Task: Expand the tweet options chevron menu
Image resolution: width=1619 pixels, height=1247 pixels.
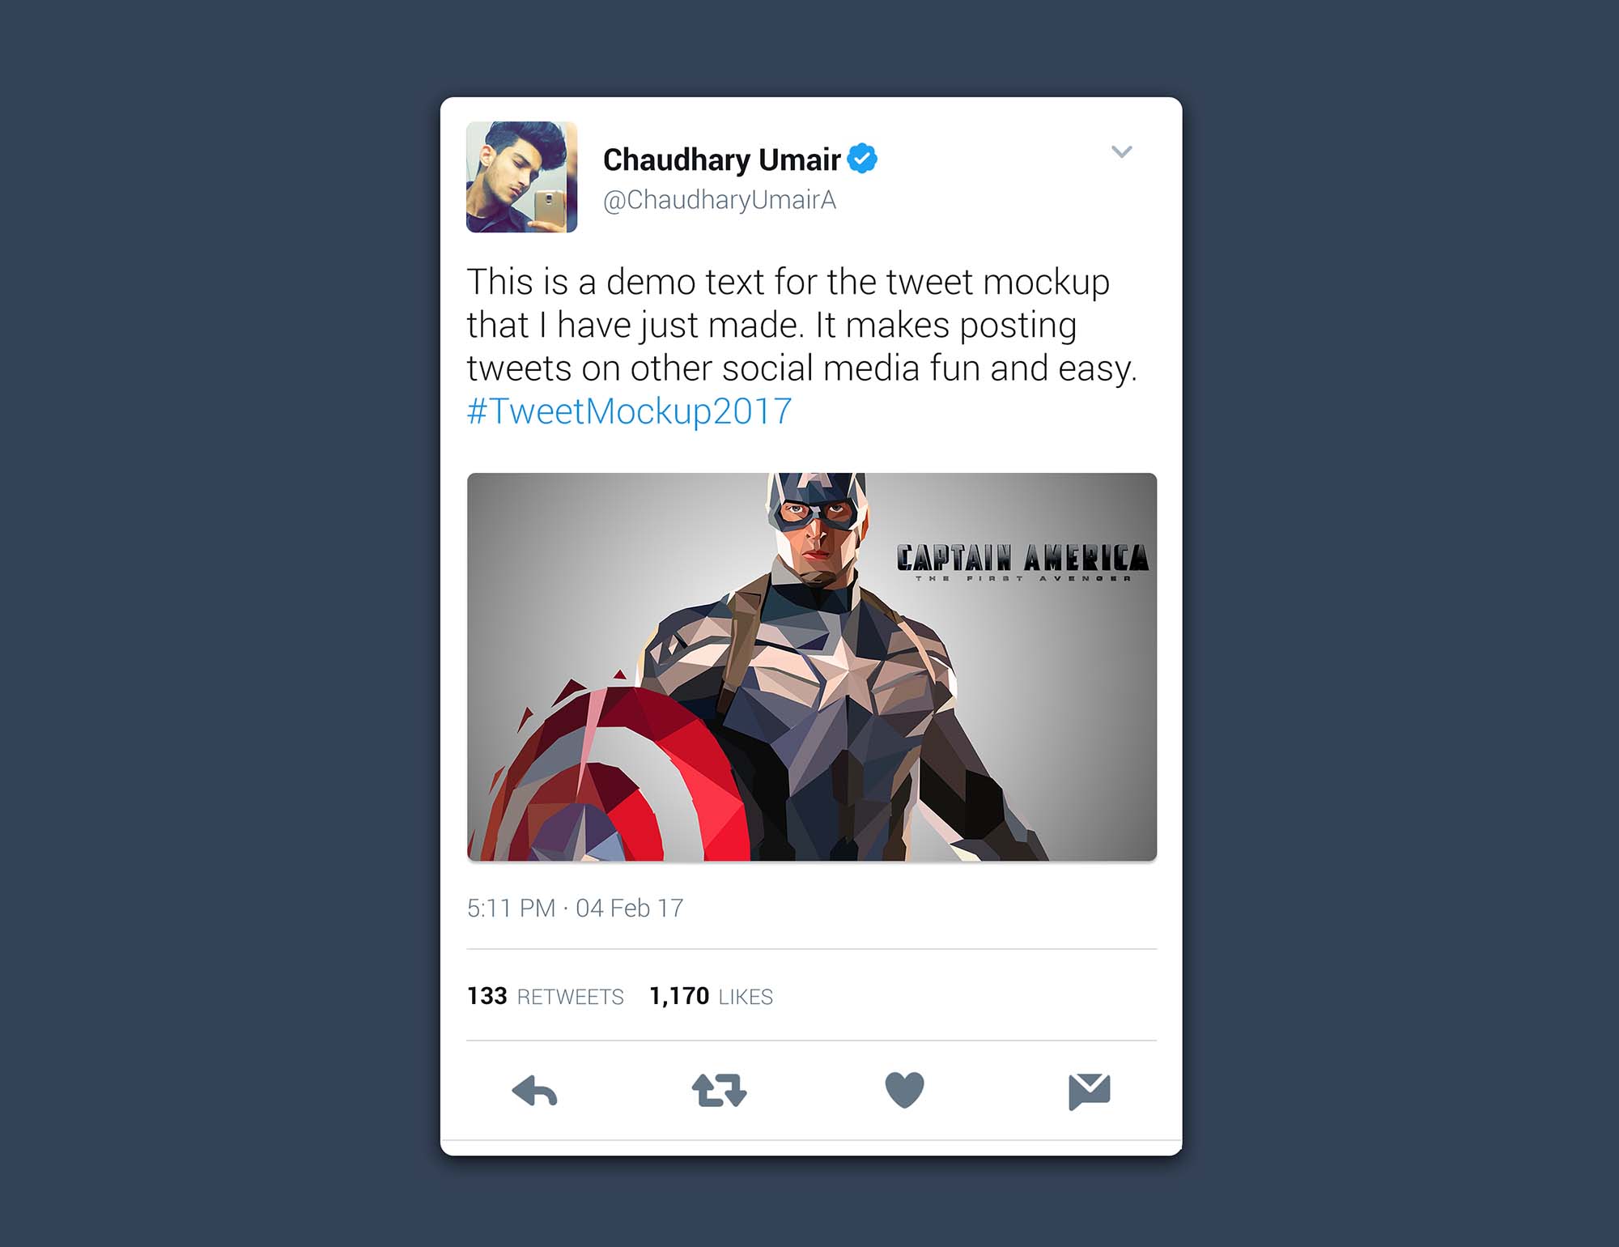Action: coord(1121,151)
